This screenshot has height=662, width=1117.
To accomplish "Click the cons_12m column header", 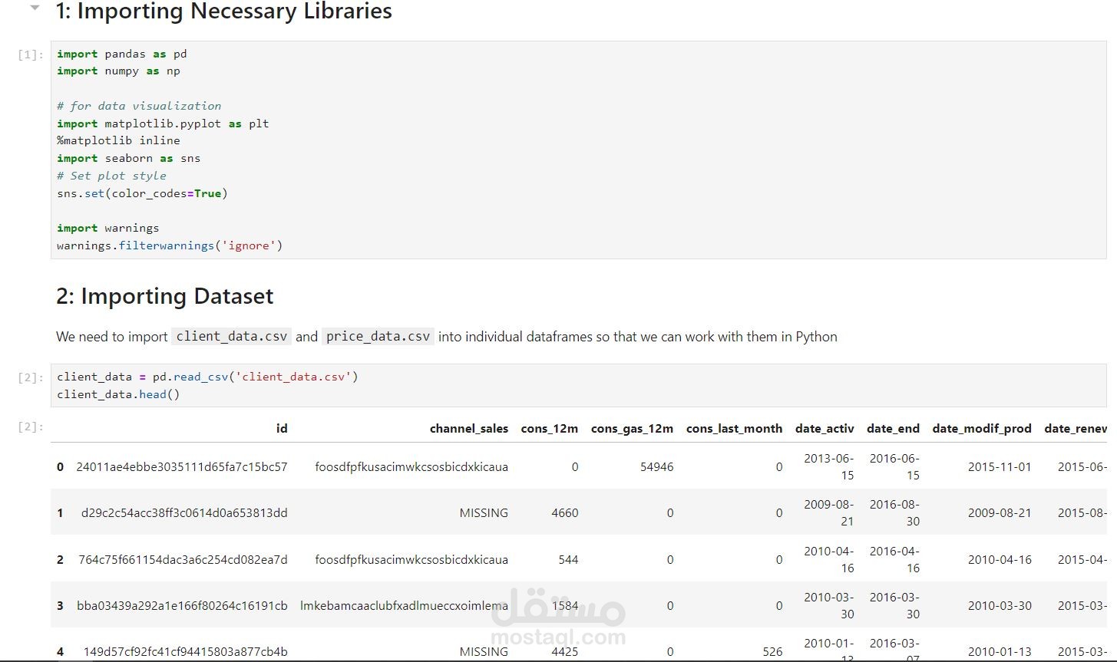I will coord(550,429).
